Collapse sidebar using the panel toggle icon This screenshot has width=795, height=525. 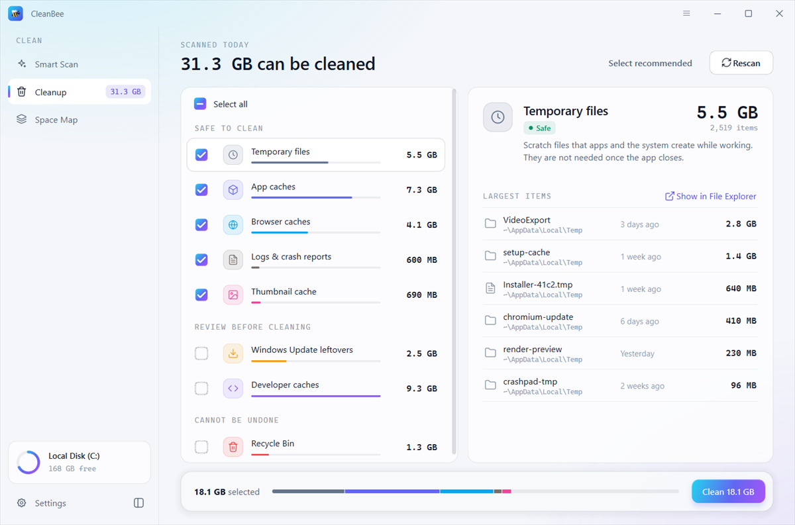click(x=138, y=503)
